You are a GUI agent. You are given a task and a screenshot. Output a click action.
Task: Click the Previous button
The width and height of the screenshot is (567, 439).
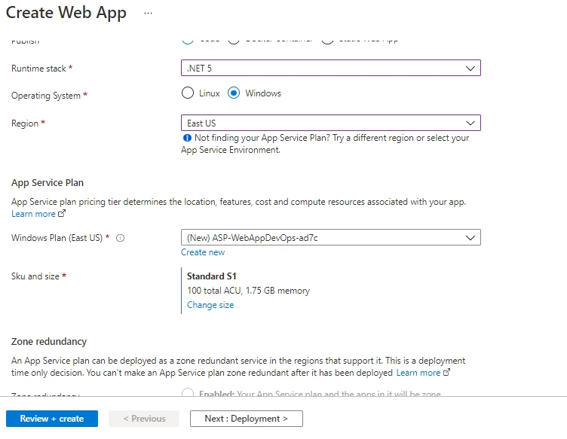click(x=144, y=419)
